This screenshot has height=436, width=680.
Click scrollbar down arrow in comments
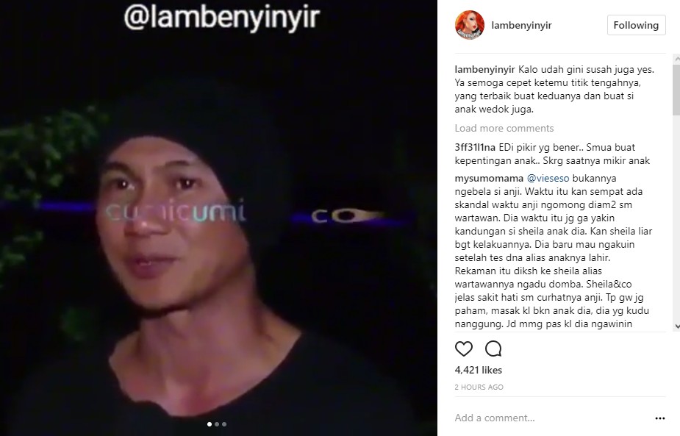pos(676,326)
